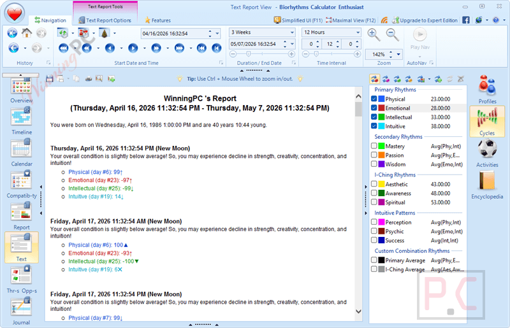Screen dimensions: 510x328
Task: Uncheck the Emotional rhythm checkbox
Action: click(374, 108)
